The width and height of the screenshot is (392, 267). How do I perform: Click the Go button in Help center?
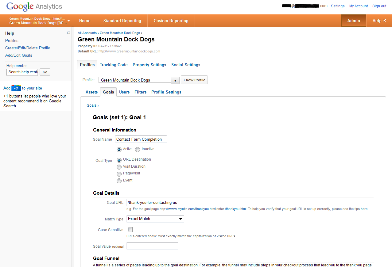(x=45, y=72)
